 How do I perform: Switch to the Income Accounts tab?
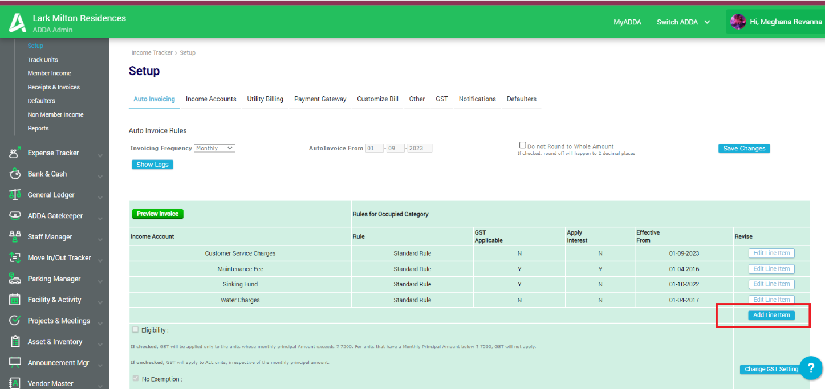(211, 99)
